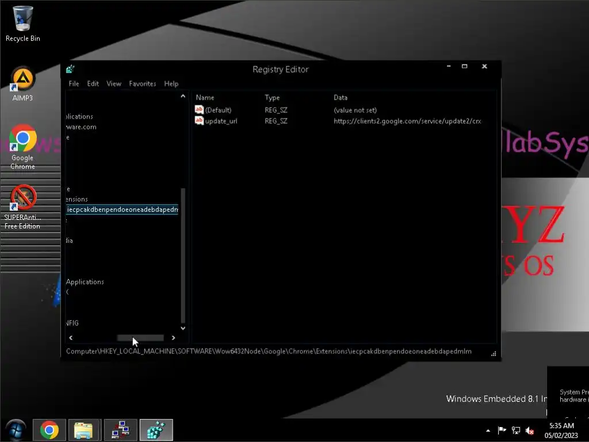Image resolution: width=589 pixels, height=442 pixels.
Task: Open the File menu
Action: coord(74,83)
